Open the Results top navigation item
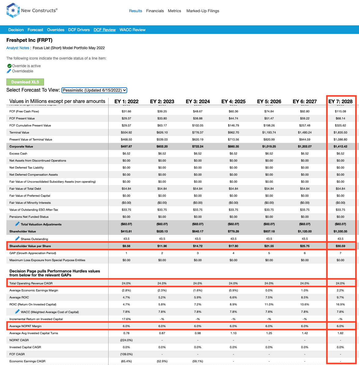 click(135, 11)
